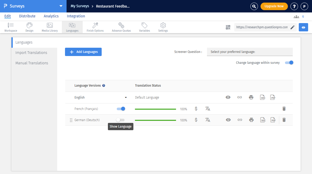Edit survey URL with pencil icon

[292, 27]
